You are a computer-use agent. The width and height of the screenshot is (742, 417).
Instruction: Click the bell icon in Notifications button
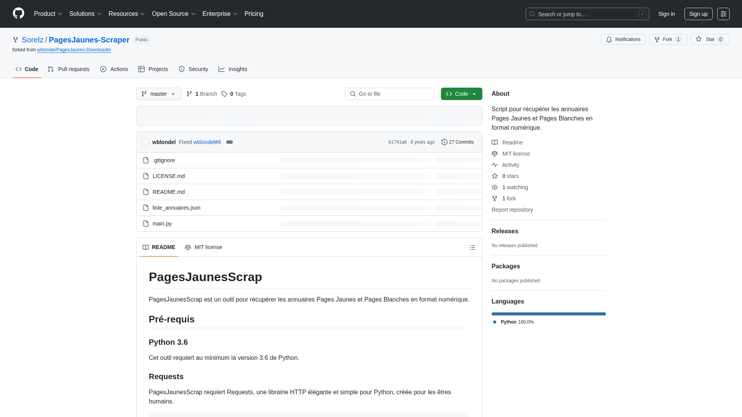click(609, 39)
